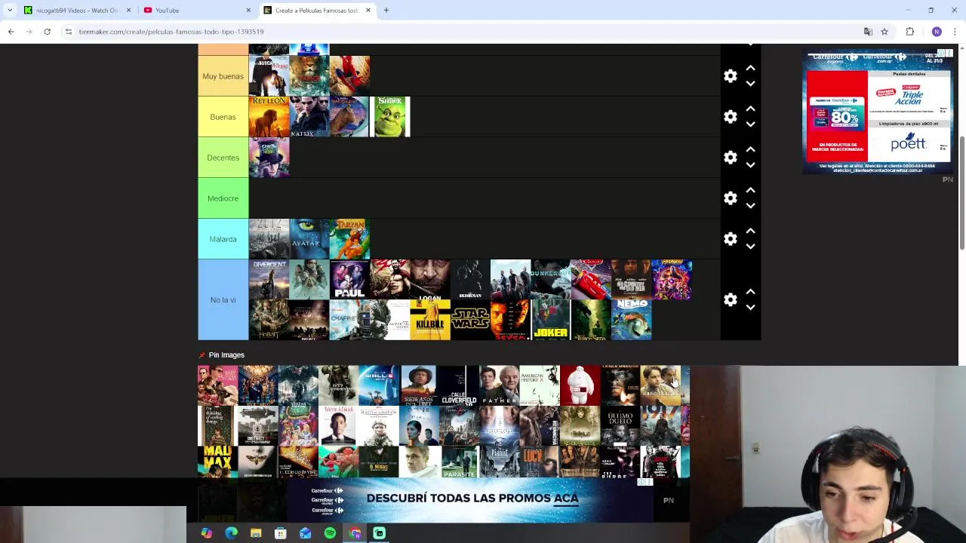The height and width of the screenshot is (543, 966).
Task: Click the Mediocre tier label
Action: tap(223, 198)
